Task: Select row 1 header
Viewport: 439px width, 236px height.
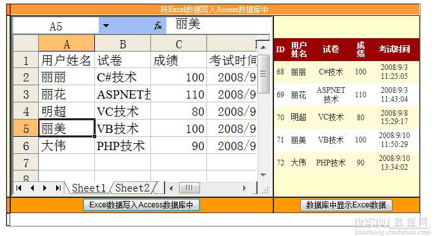Action: 25,60
